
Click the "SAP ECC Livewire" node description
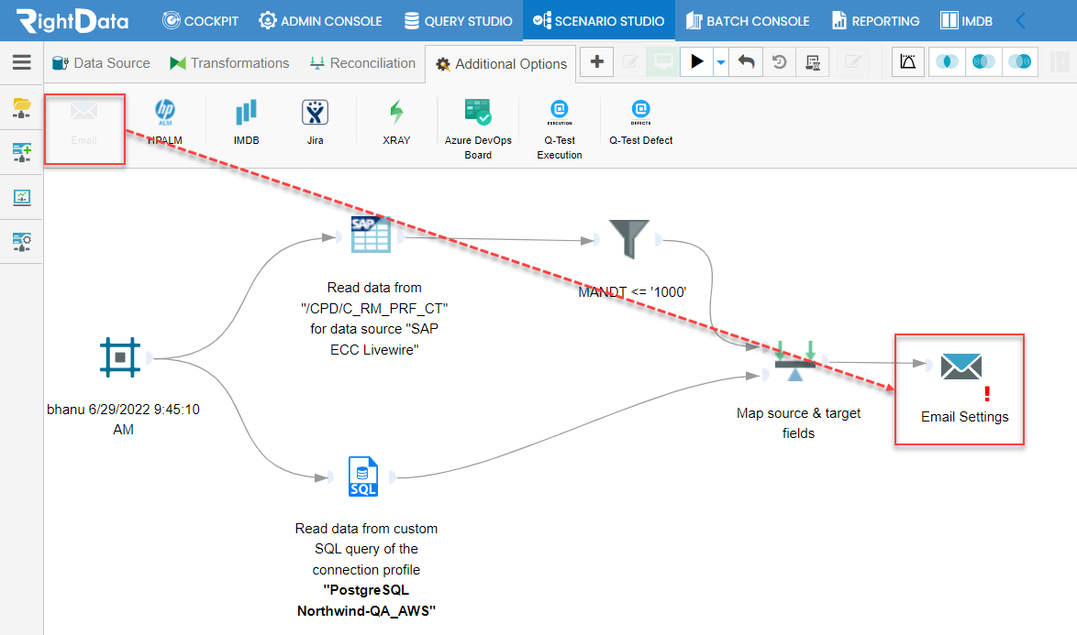click(x=374, y=318)
